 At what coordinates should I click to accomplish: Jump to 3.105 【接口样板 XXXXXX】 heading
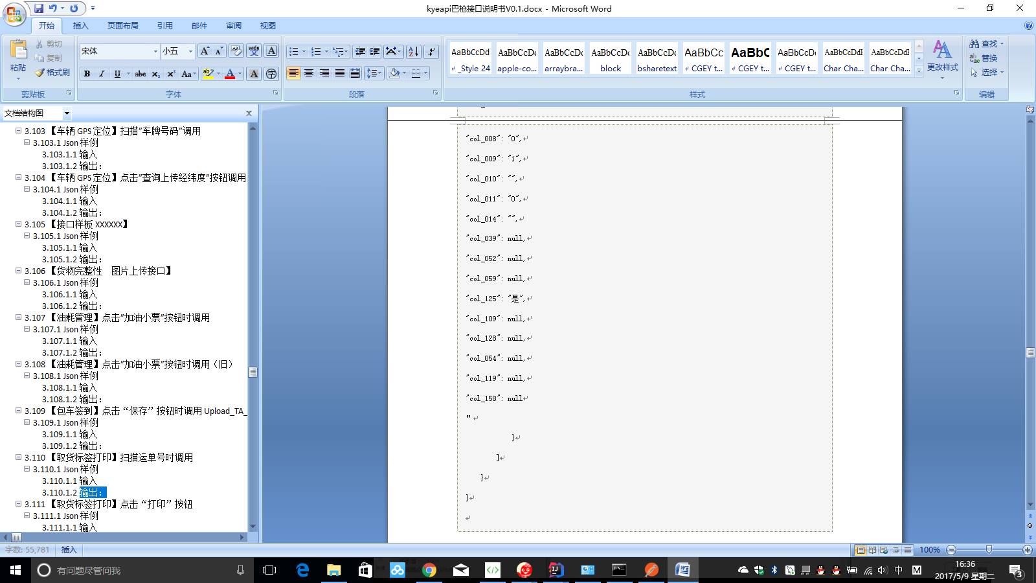[x=78, y=224]
